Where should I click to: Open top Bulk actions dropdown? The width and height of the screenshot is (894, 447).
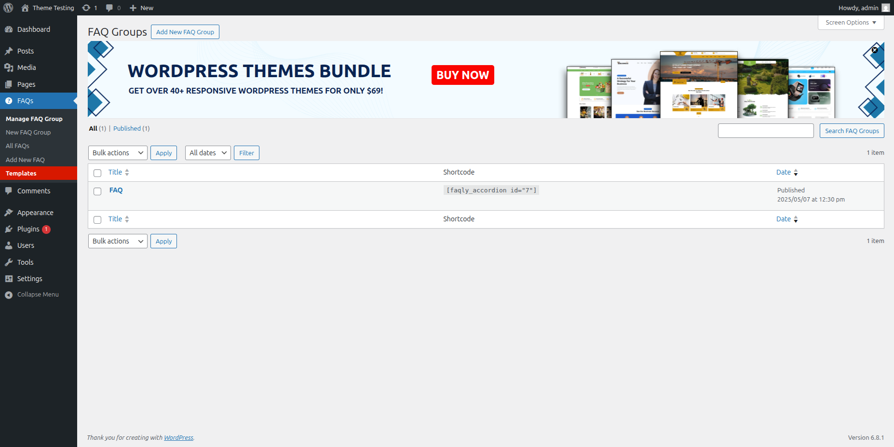click(x=118, y=153)
